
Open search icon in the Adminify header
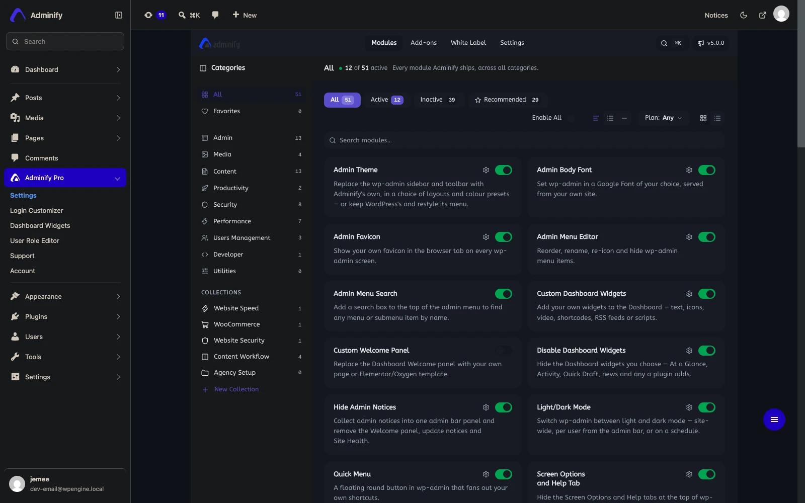pos(664,43)
